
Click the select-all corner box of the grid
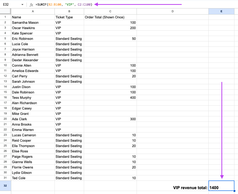(x=5, y=11)
